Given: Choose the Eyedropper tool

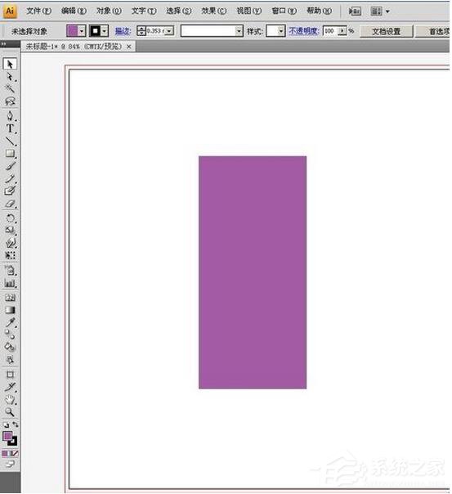Looking at the screenshot, I should tap(10, 322).
